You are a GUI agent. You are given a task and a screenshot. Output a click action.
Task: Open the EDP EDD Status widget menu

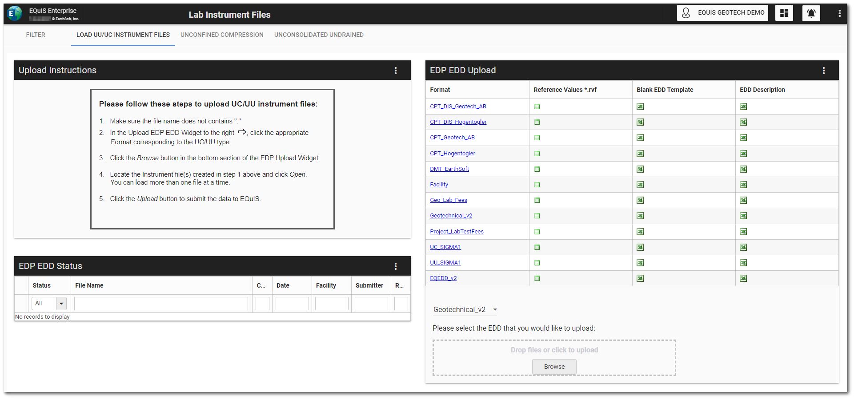coord(396,266)
